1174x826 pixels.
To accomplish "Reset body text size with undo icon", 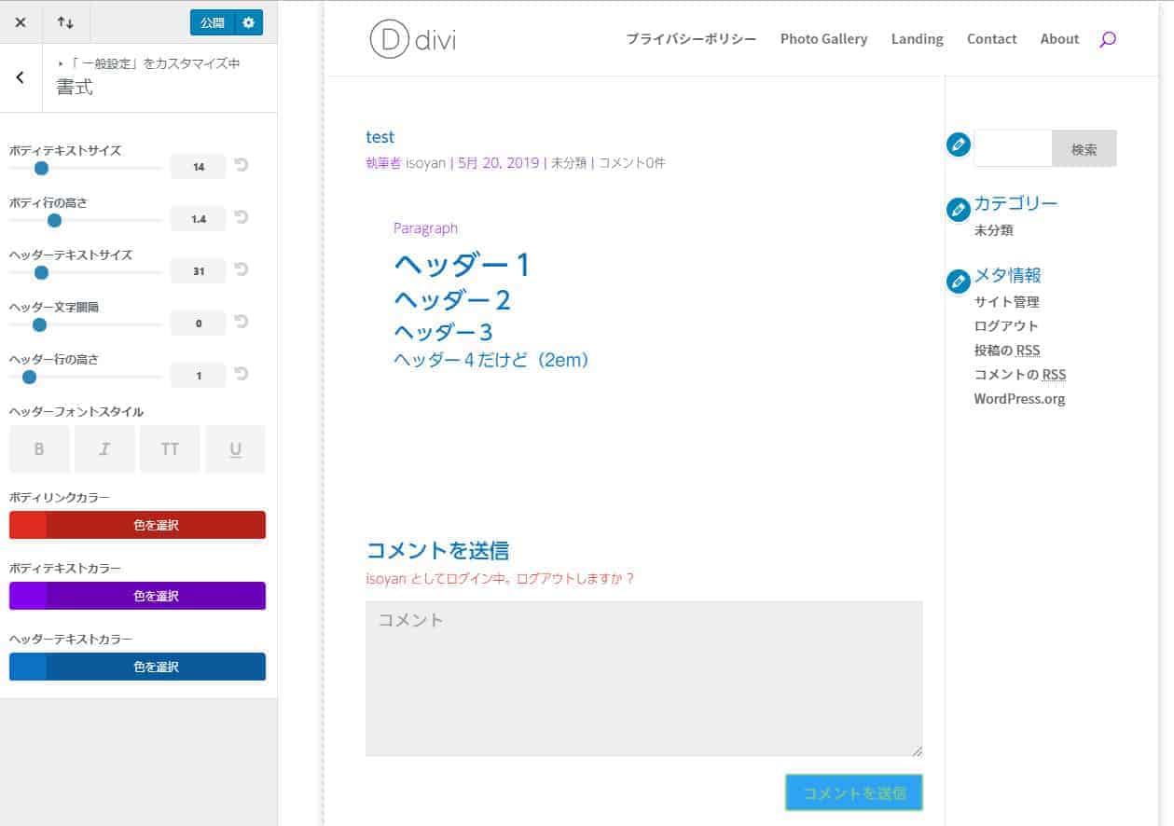I will (x=242, y=166).
